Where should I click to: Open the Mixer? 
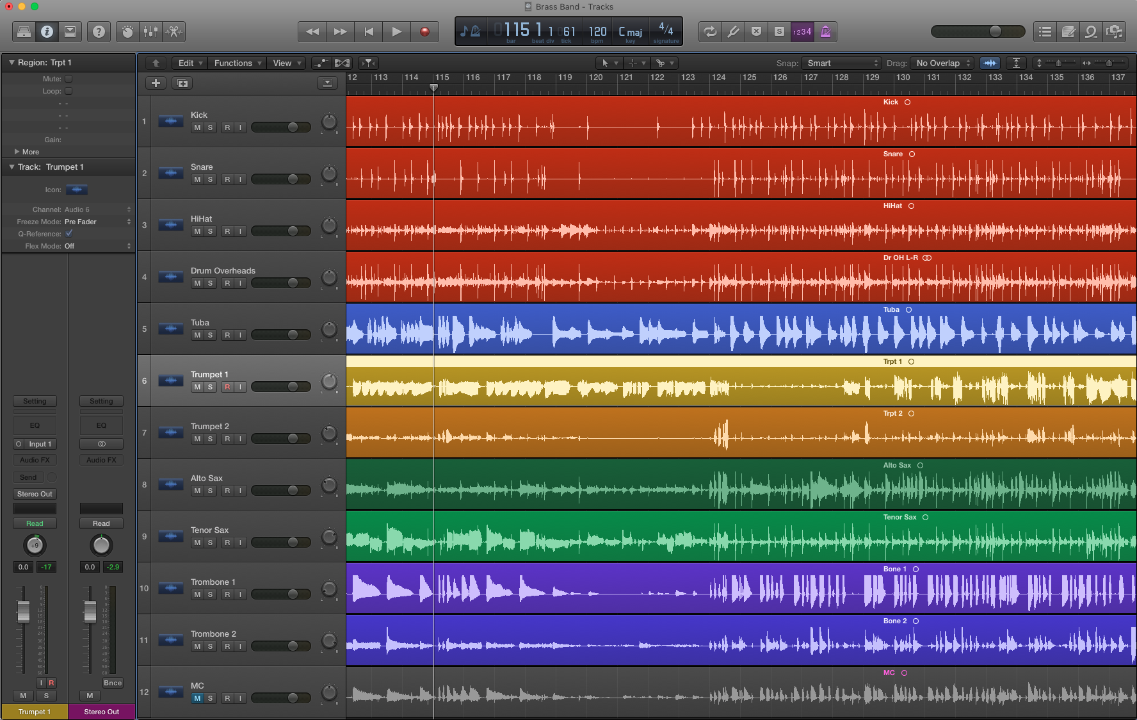tap(150, 31)
